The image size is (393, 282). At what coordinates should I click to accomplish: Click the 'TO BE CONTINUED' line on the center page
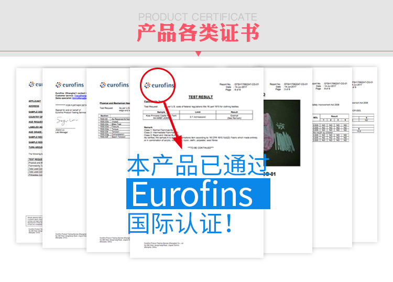pyautogui.click(x=201, y=148)
